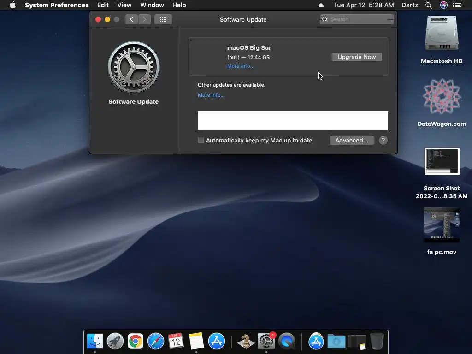The height and width of the screenshot is (354, 472).
Task: Click the Software Update gear icon
Action: (134, 67)
